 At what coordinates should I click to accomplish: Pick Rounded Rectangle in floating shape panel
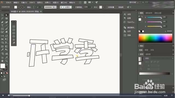(x=14, y=30)
